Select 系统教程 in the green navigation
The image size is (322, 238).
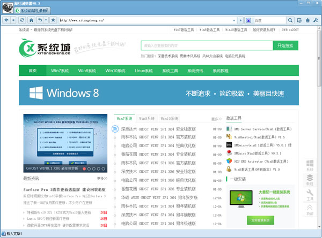pyautogui.click(x=221, y=71)
